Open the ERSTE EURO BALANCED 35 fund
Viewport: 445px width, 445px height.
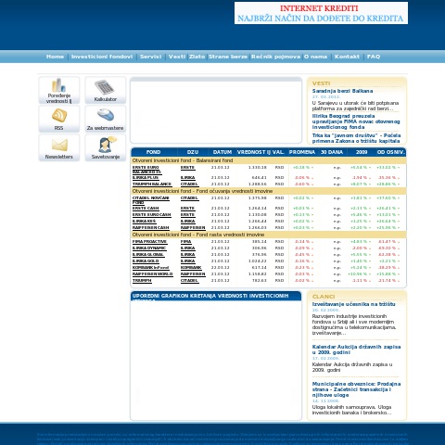(x=146, y=170)
